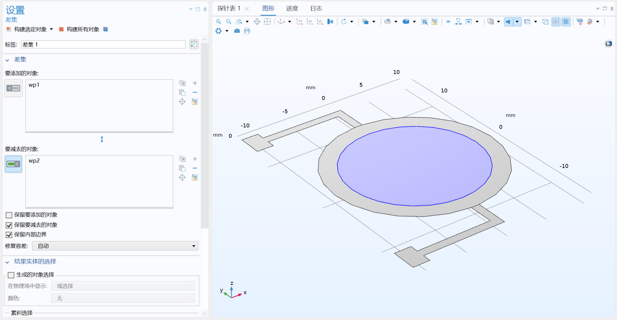Click the 构建所有对象 button
Image resolution: width=617 pixels, height=320 pixels.
click(79, 29)
